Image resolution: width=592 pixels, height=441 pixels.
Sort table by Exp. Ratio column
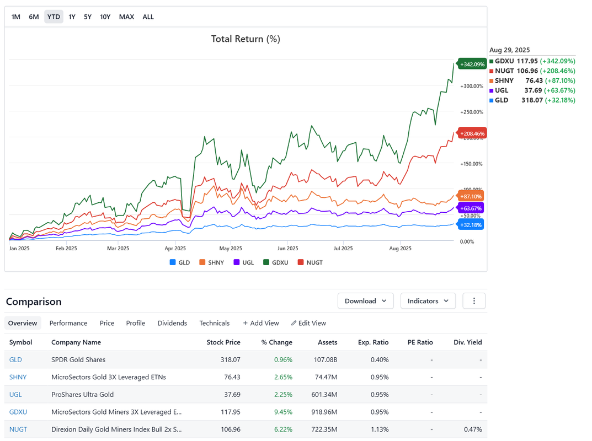[x=373, y=342]
